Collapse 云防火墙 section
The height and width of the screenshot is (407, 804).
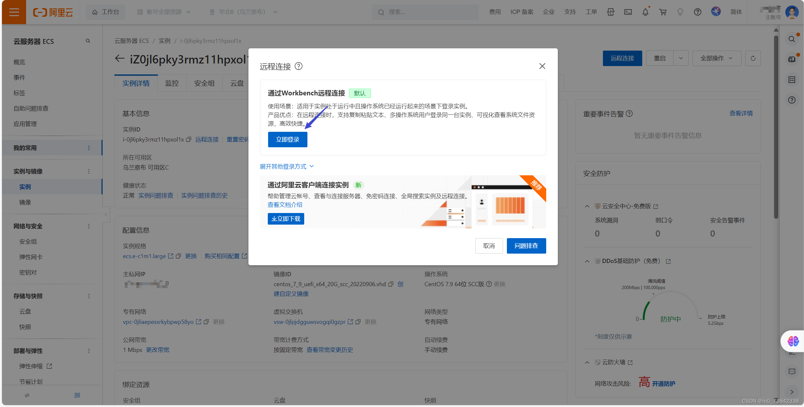(x=587, y=363)
